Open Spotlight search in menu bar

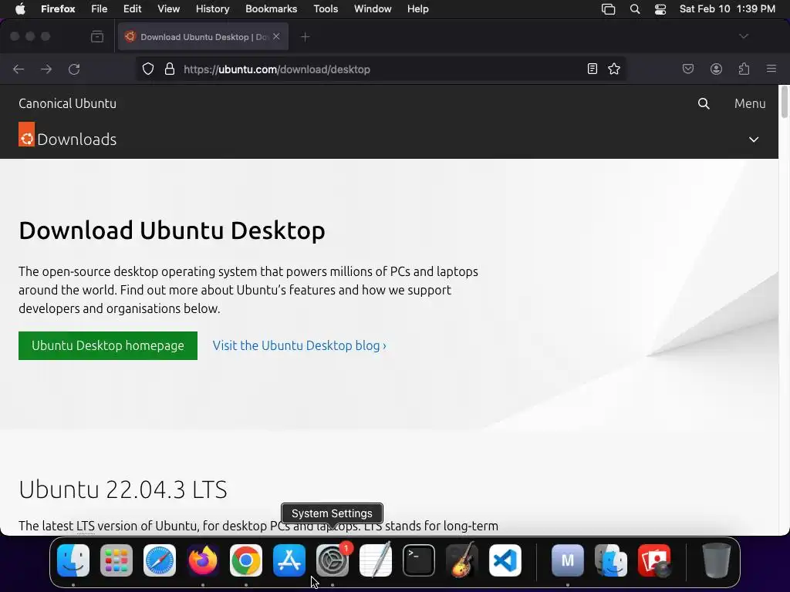(635, 9)
